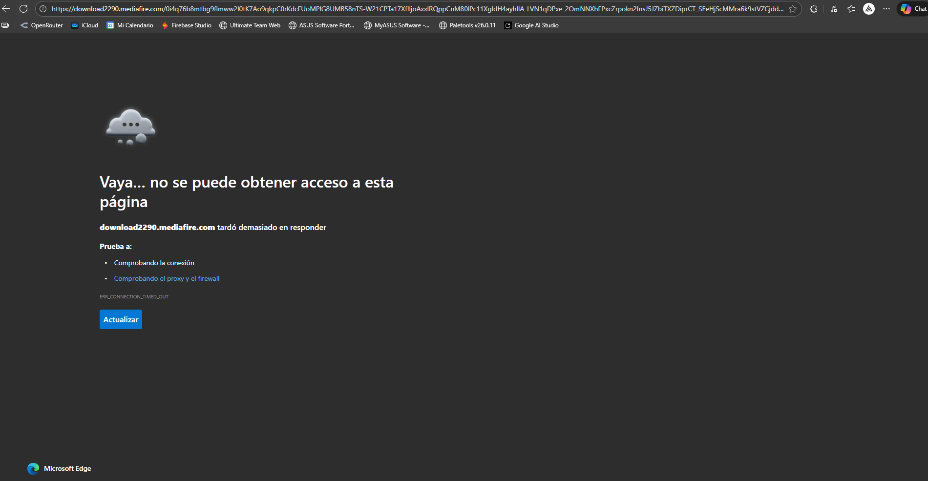Toggle the vertical tabs pane
The height and width of the screenshot is (481, 928).
point(5,25)
